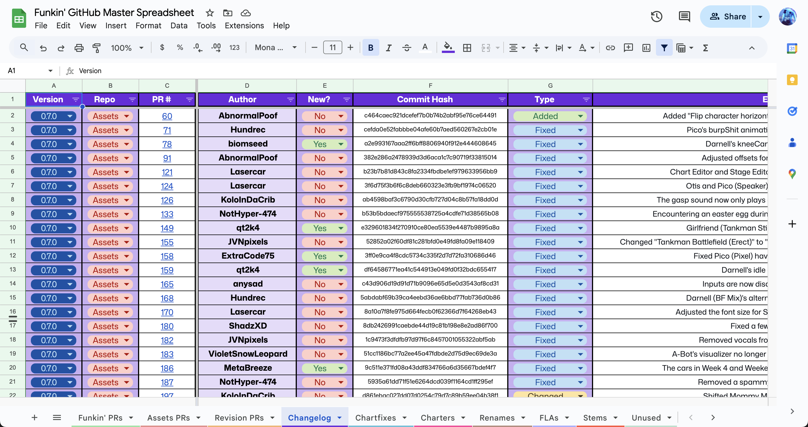Activate the paint format tool
The image size is (808, 427).
click(97, 48)
